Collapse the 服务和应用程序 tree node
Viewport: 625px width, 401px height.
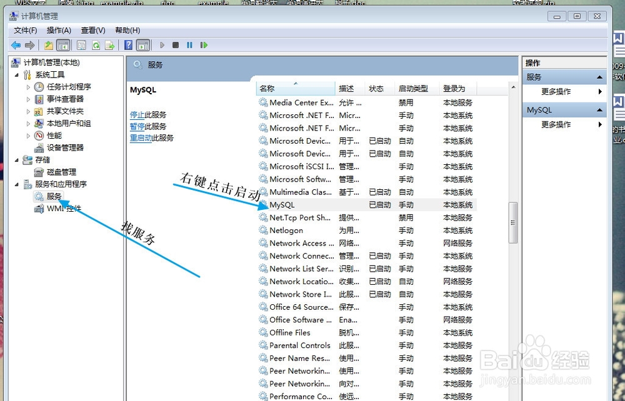pyautogui.click(x=17, y=184)
